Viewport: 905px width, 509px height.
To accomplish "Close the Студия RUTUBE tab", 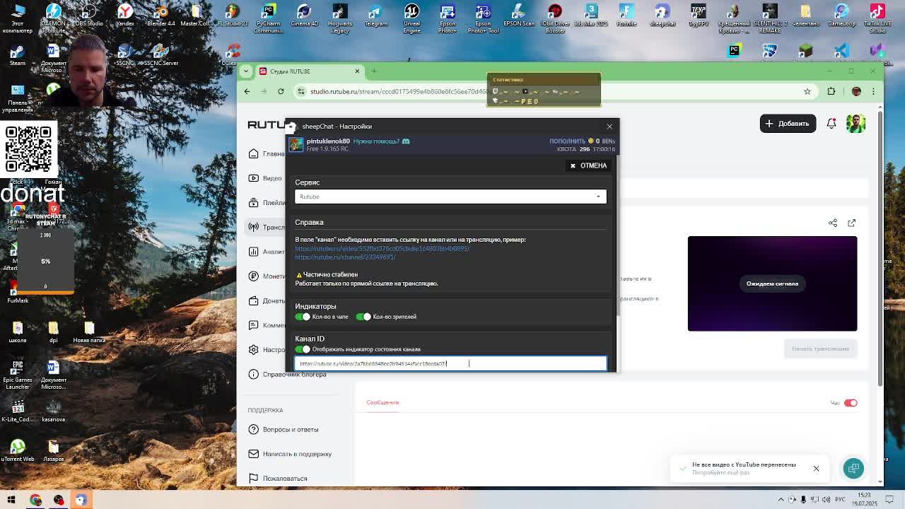I will click(x=357, y=71).
